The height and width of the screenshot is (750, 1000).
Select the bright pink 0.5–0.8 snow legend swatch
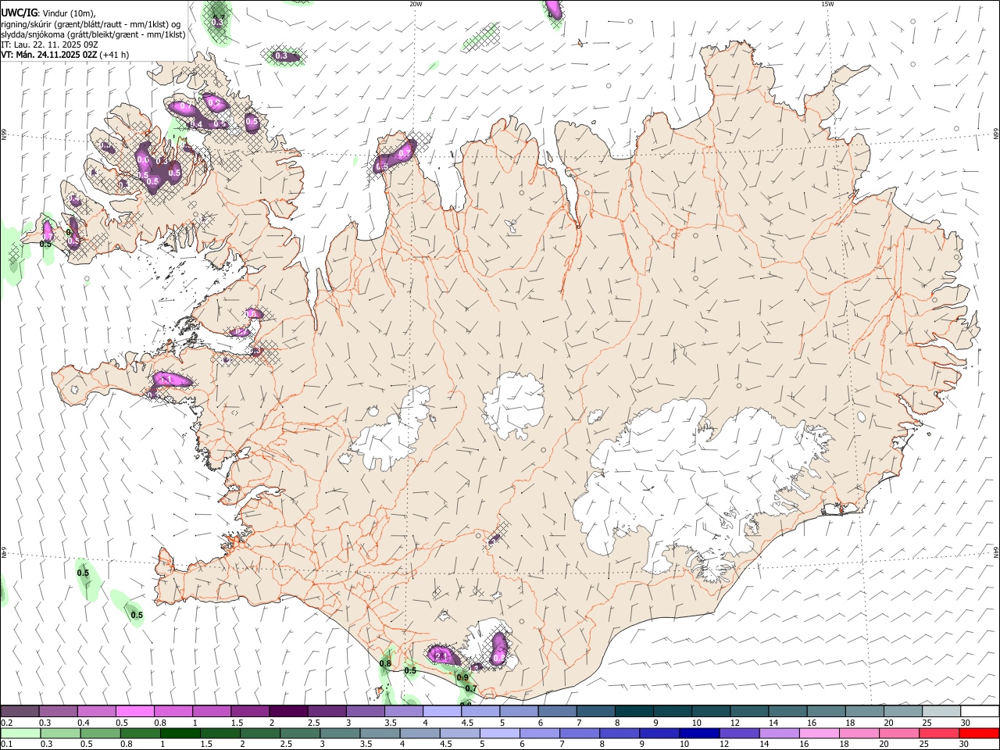point(135,711)
